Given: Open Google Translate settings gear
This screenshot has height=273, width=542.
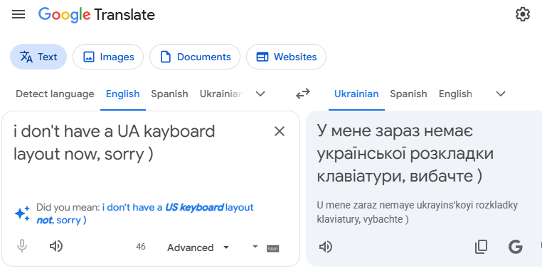Looking at the screenshot, I should pos(522,14).
